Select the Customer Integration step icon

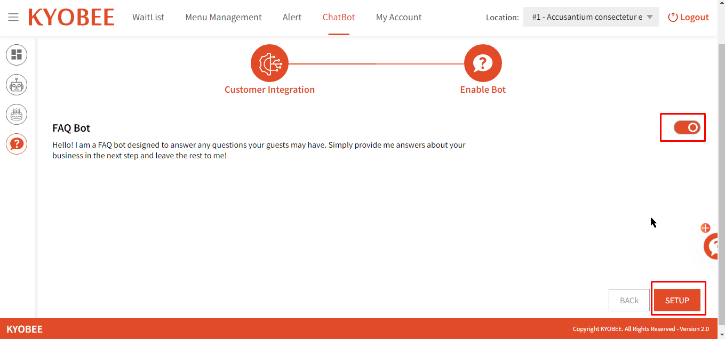pyautogui.click(x=269, y=63)
